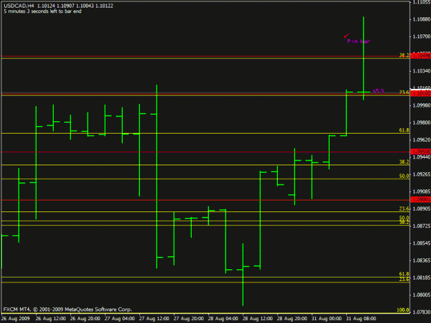Click the 61.8 Fibonacci label beside 1.09620
This screenshot has height=323, width=431.
(x=404, y=130)
